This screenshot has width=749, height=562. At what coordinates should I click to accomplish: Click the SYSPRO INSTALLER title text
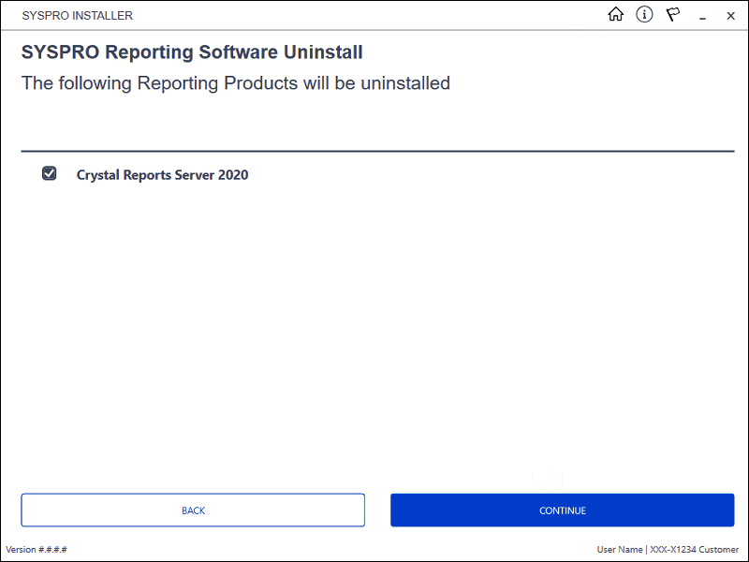(78, 15)
